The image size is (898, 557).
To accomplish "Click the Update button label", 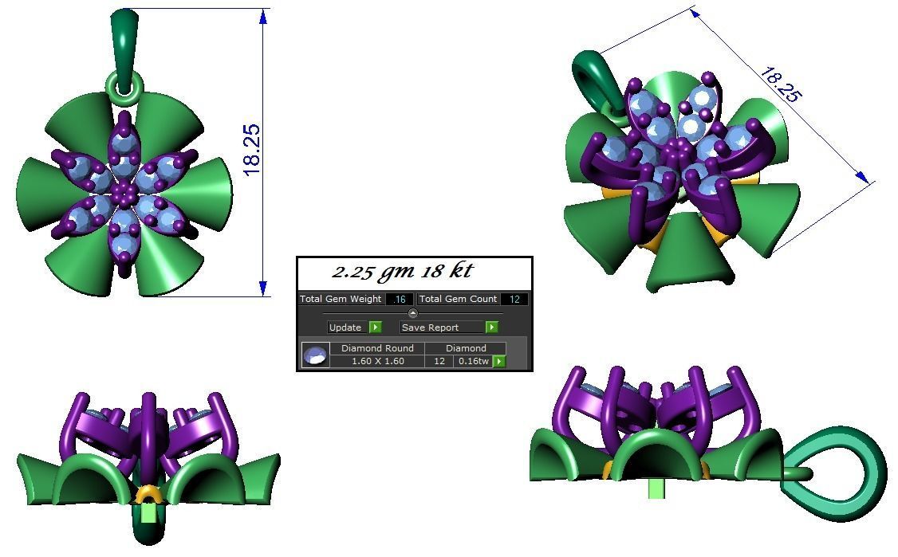I will point(345,328).
